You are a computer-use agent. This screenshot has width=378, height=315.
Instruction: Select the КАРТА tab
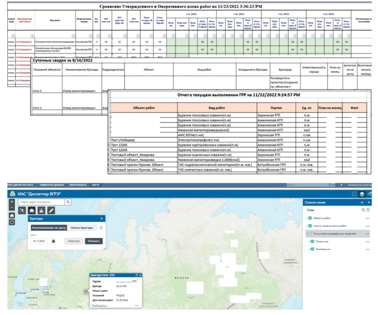point(96,185)
